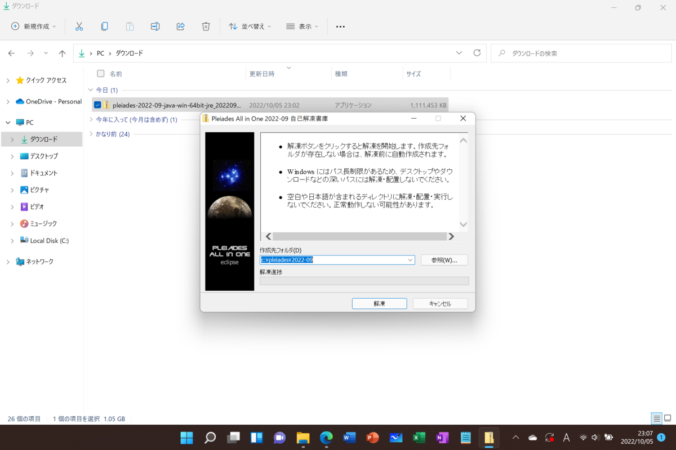Show hidden system tray icons chevron
Image resolution: width=676 pixels, height=450 pixels.
(x=515, y=438)
